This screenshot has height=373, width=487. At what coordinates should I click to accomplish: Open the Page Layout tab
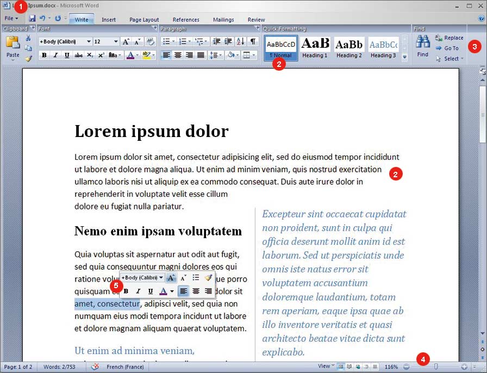144,20
